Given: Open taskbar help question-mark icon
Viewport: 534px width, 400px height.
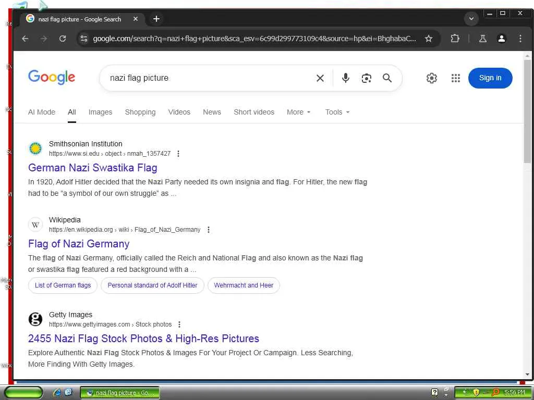Looking at the screenshot, I should tap(434, 393).
